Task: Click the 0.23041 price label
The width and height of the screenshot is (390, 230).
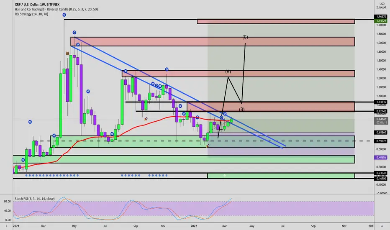Action: (x=381, y=173)
